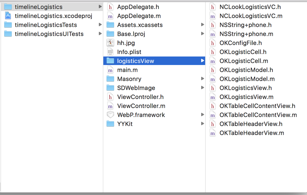Expand the Masonry disclosure arrow
The height and width of the screenshot is (195, 307).
click(x=202, y=79)
